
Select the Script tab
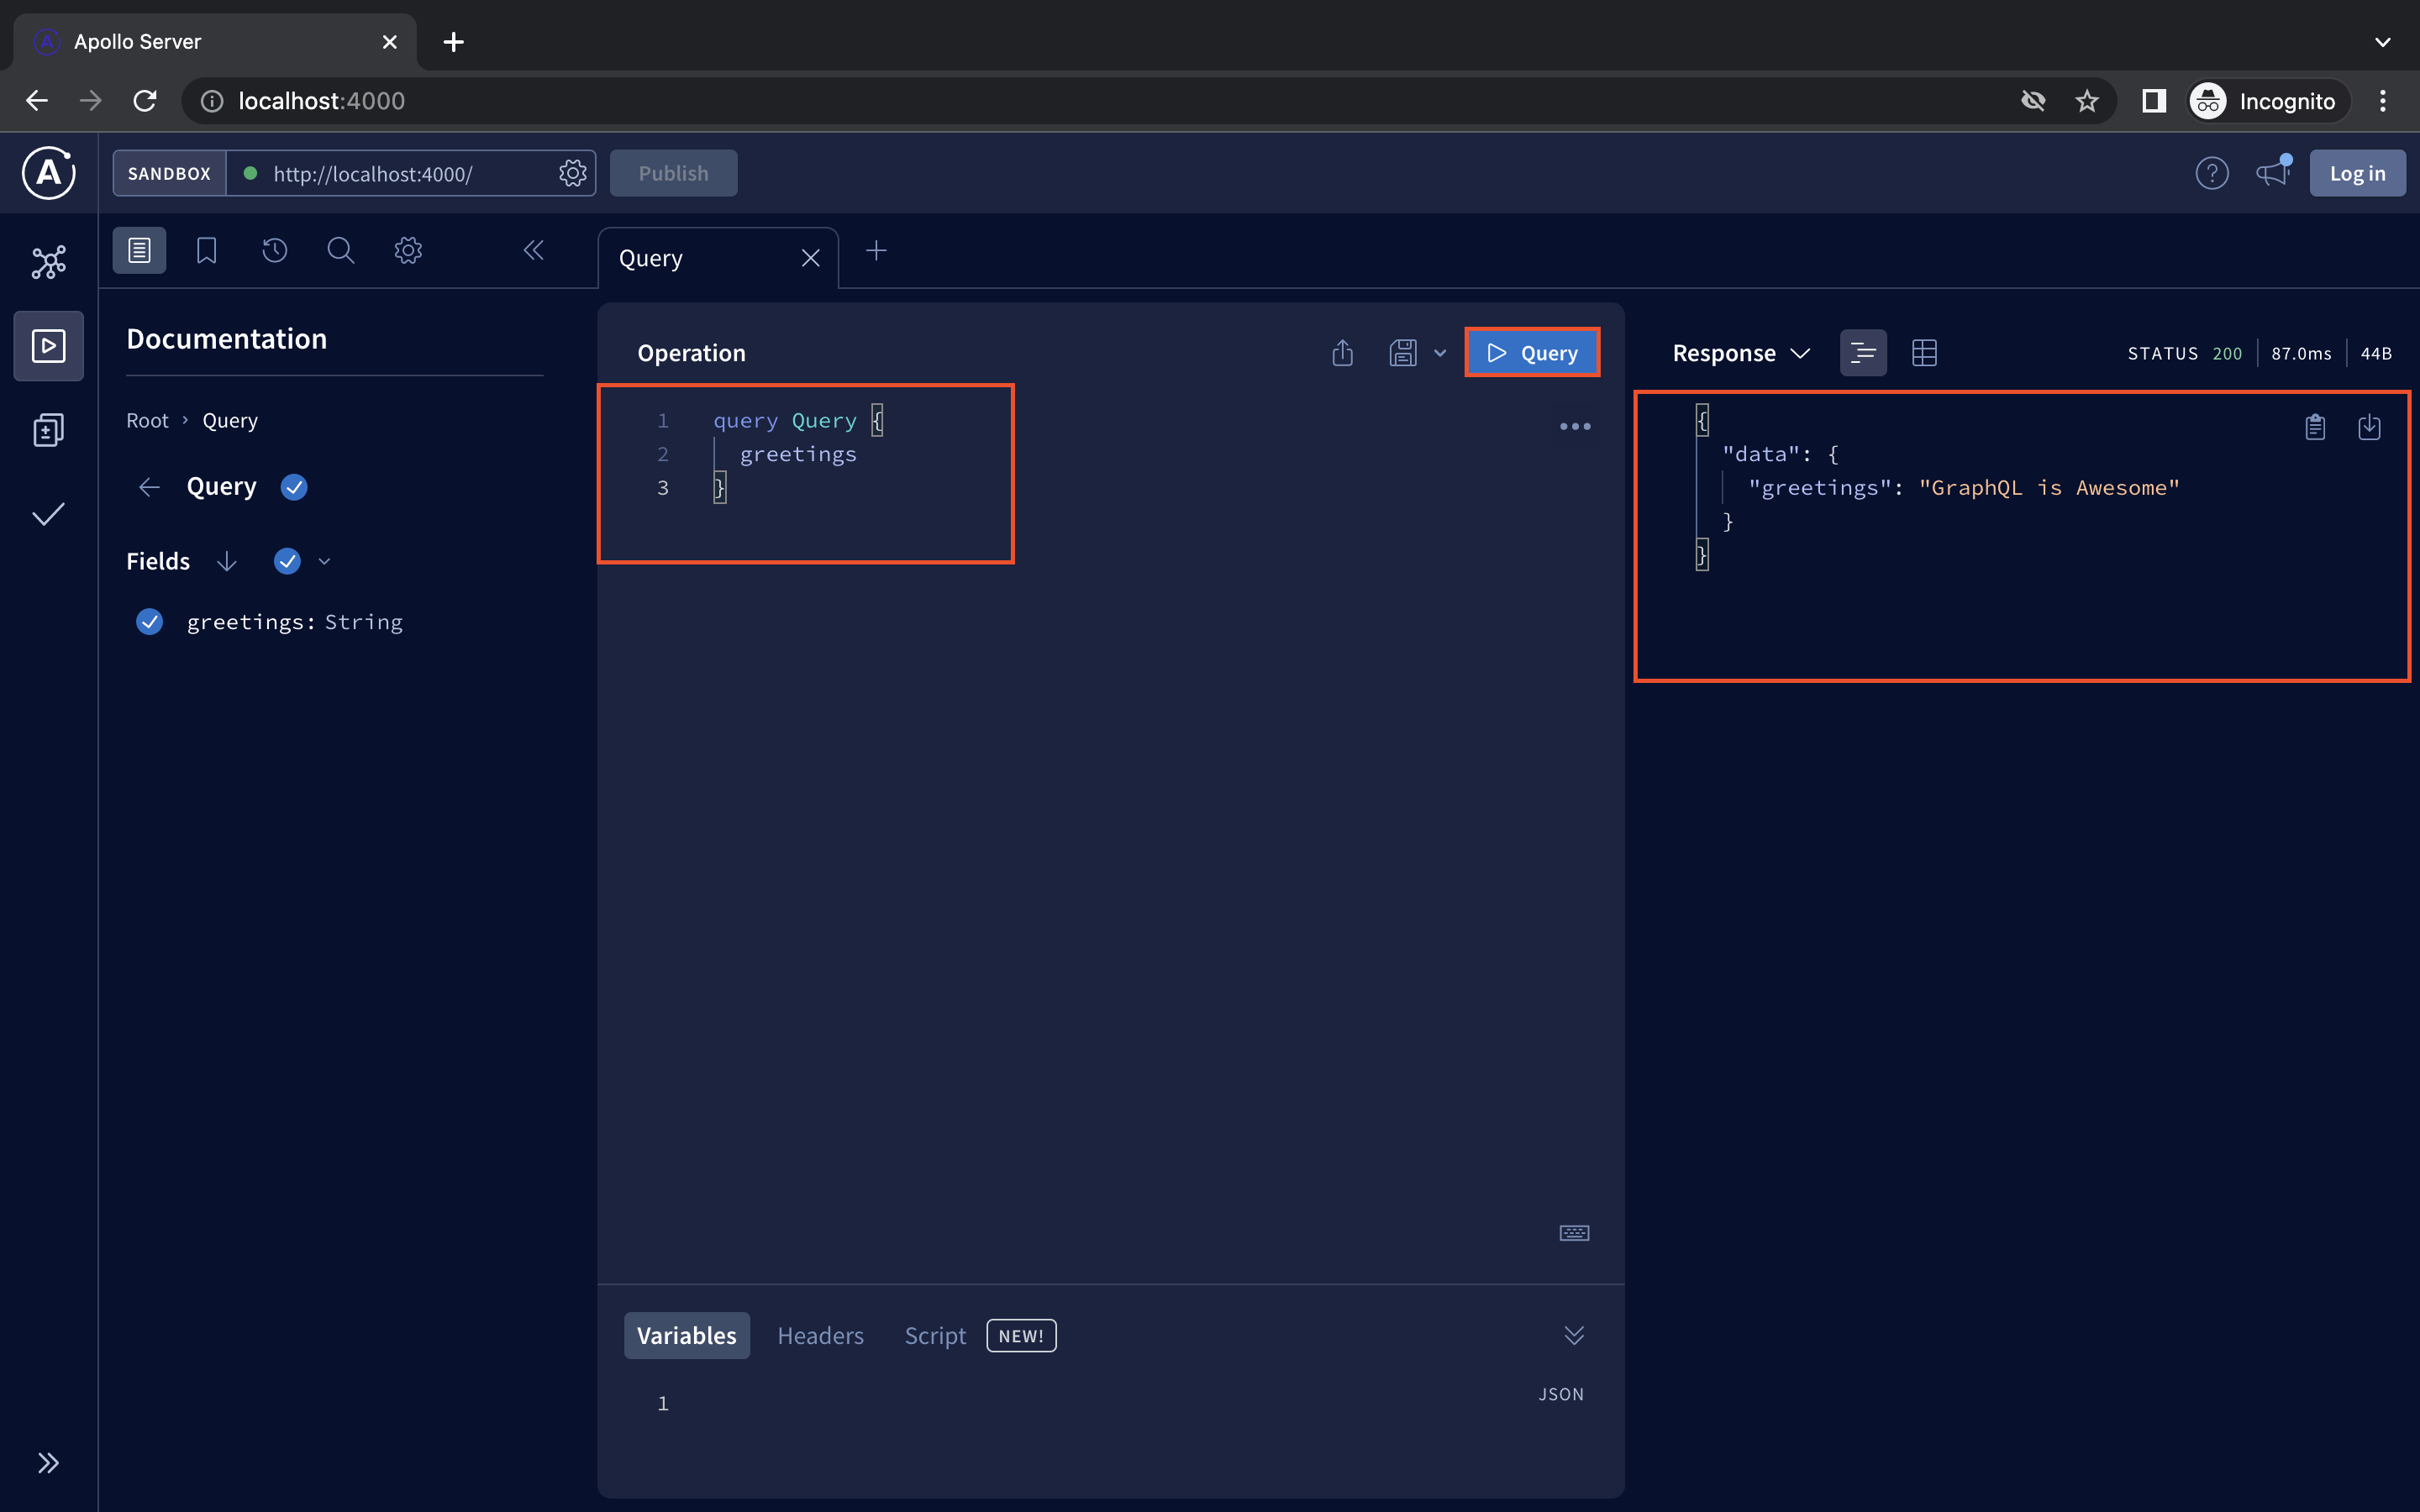click(x=935, y=1336)
